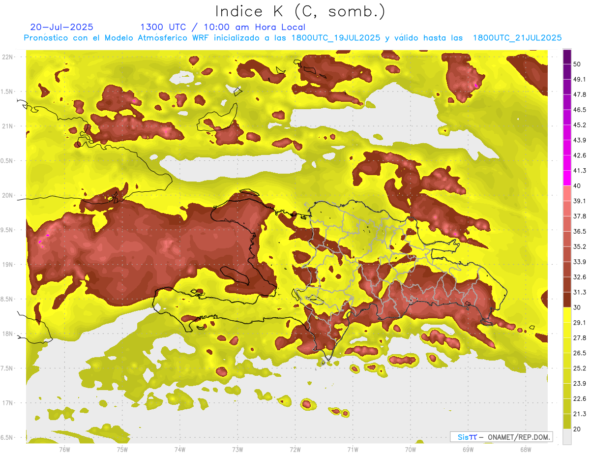
Task: Click the map title "Indice K (C, somb.)"
Action: [300, 11]
